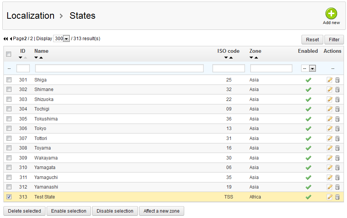The height and width of the screenshot is (218, 347).
Task: Click enabled checkmark for Test State
Action: [x=308, y=197]
